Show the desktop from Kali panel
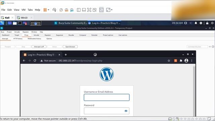Screen dimensions: 215x121 tap(10, 23)
